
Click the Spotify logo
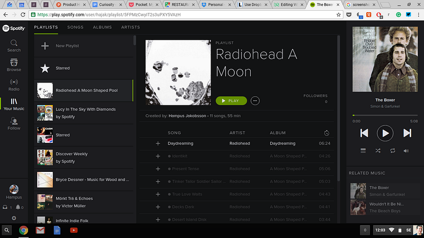(14, 28)
